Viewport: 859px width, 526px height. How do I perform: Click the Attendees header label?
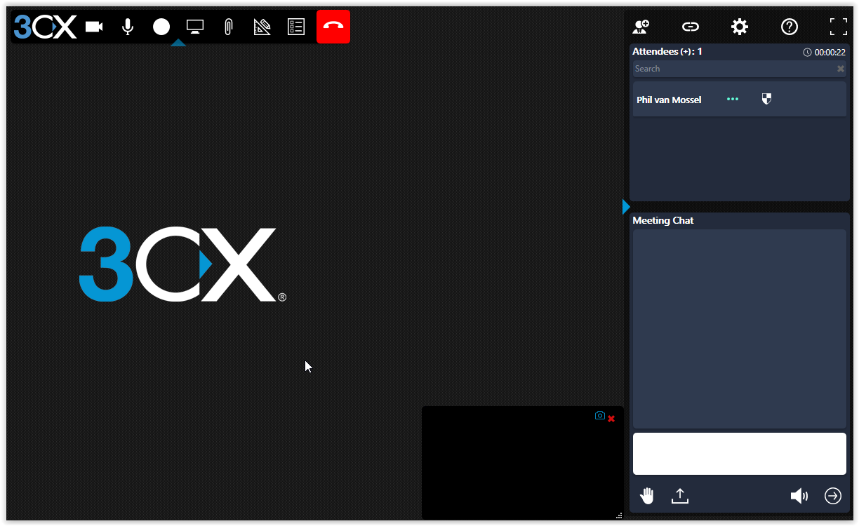(x=667, y=52)
